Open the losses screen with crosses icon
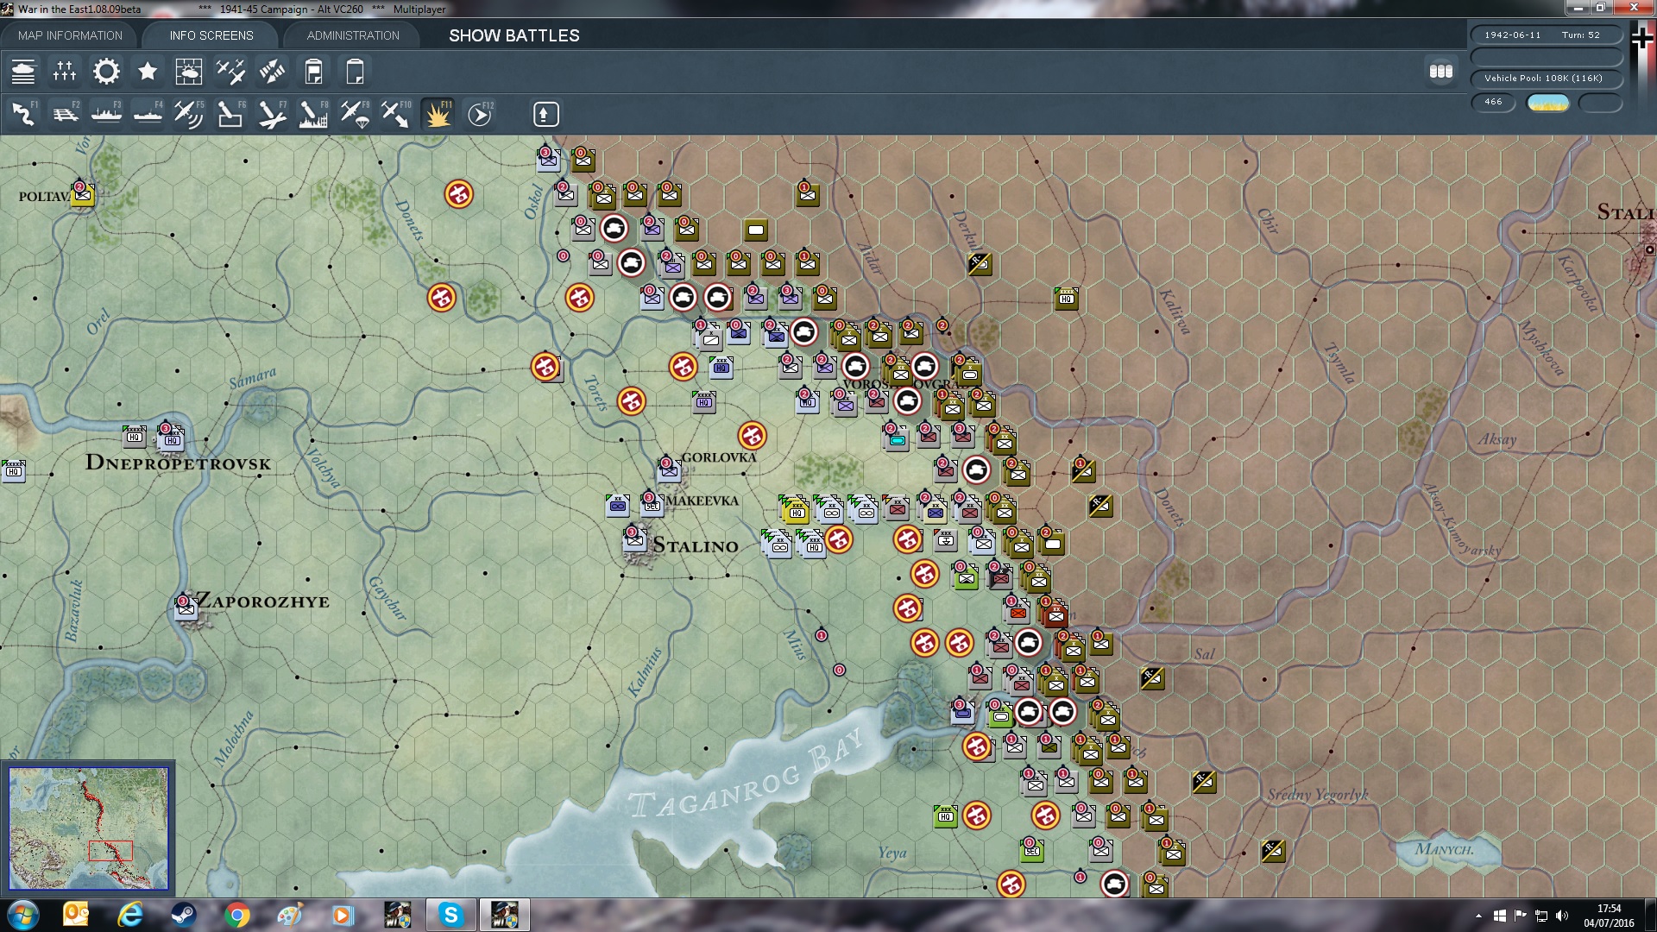 pos(65,72)
